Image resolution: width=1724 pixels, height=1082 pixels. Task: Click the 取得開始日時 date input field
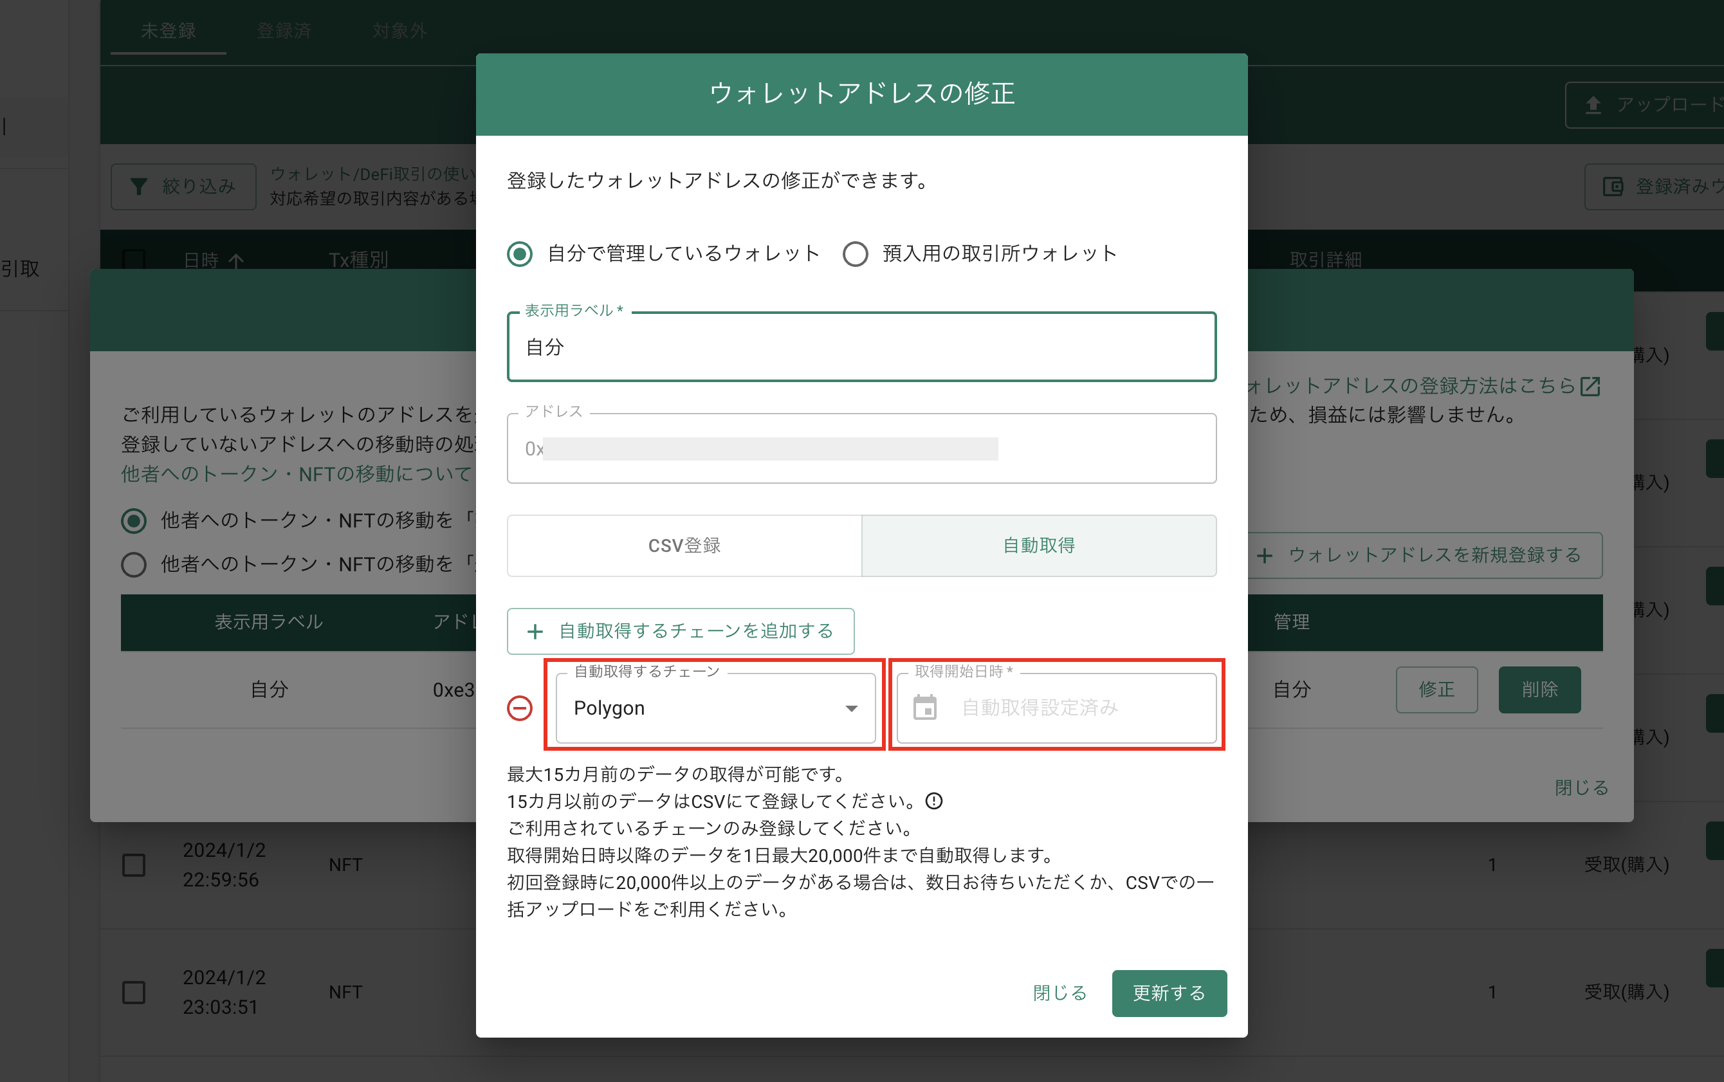[1057, 708]
